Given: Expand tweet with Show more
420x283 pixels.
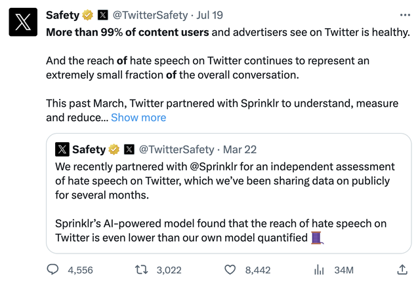Looking at the screenshot, I should (x=138, y=117).
